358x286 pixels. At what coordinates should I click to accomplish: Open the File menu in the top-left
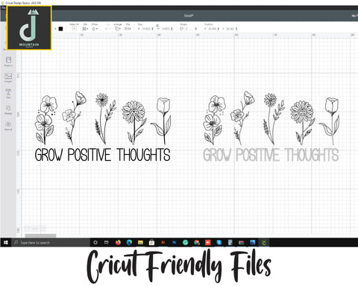pos(3,8)
